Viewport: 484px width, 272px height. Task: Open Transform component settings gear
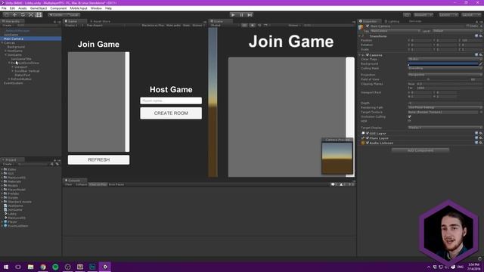point(481,36)
